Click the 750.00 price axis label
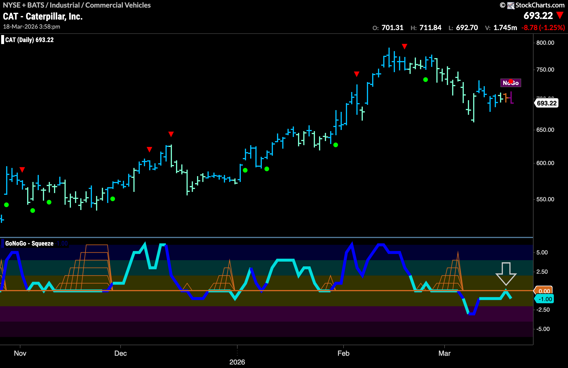This screenshot has height=368, width=568. point(545,70)
